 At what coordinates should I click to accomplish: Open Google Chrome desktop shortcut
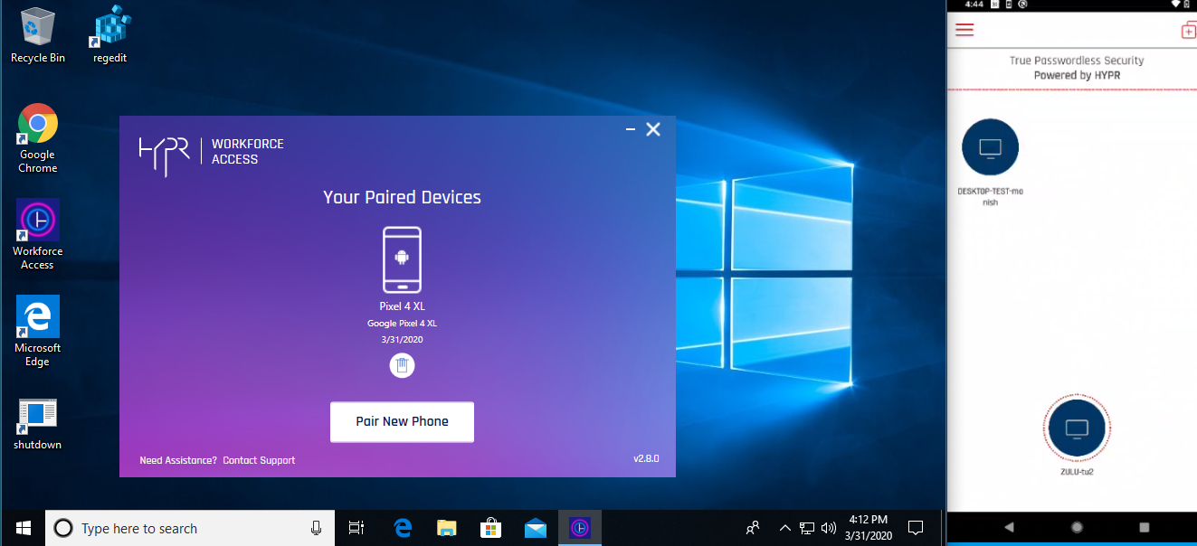[x=38, y=138]
